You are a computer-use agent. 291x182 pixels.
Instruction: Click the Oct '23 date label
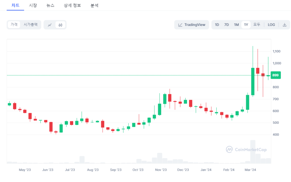pyautogui.click(x=138, y=170)
